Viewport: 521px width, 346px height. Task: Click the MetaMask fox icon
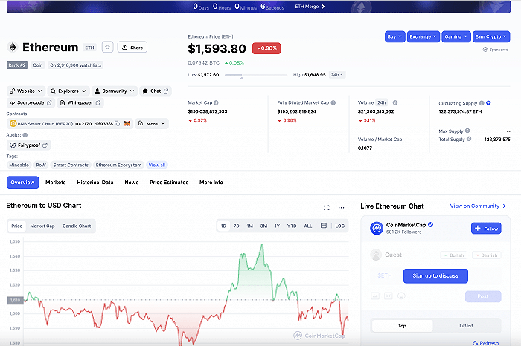127,124
